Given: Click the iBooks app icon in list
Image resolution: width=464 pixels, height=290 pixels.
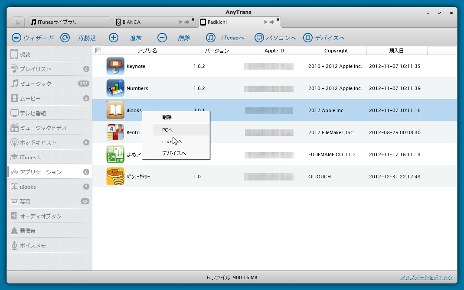Looking at the screenshot, I should pyautogui.click(x=115, y=110).
